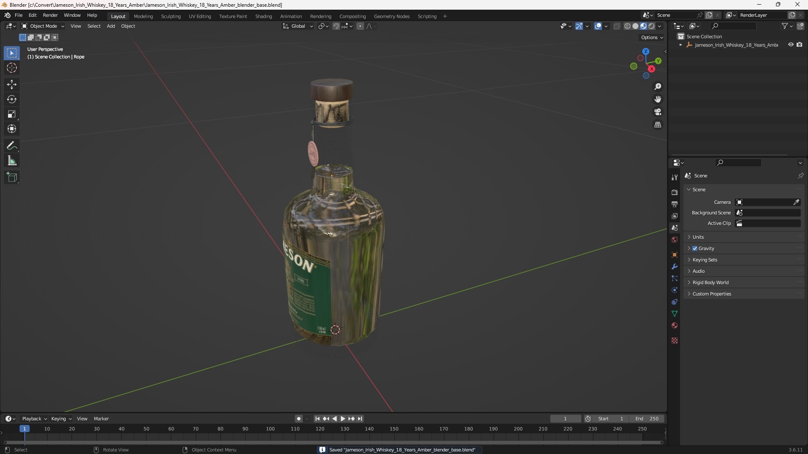The image size is (808, 454).
Task: Open the Texture properties checker tab
Action: tap(675, 340)
